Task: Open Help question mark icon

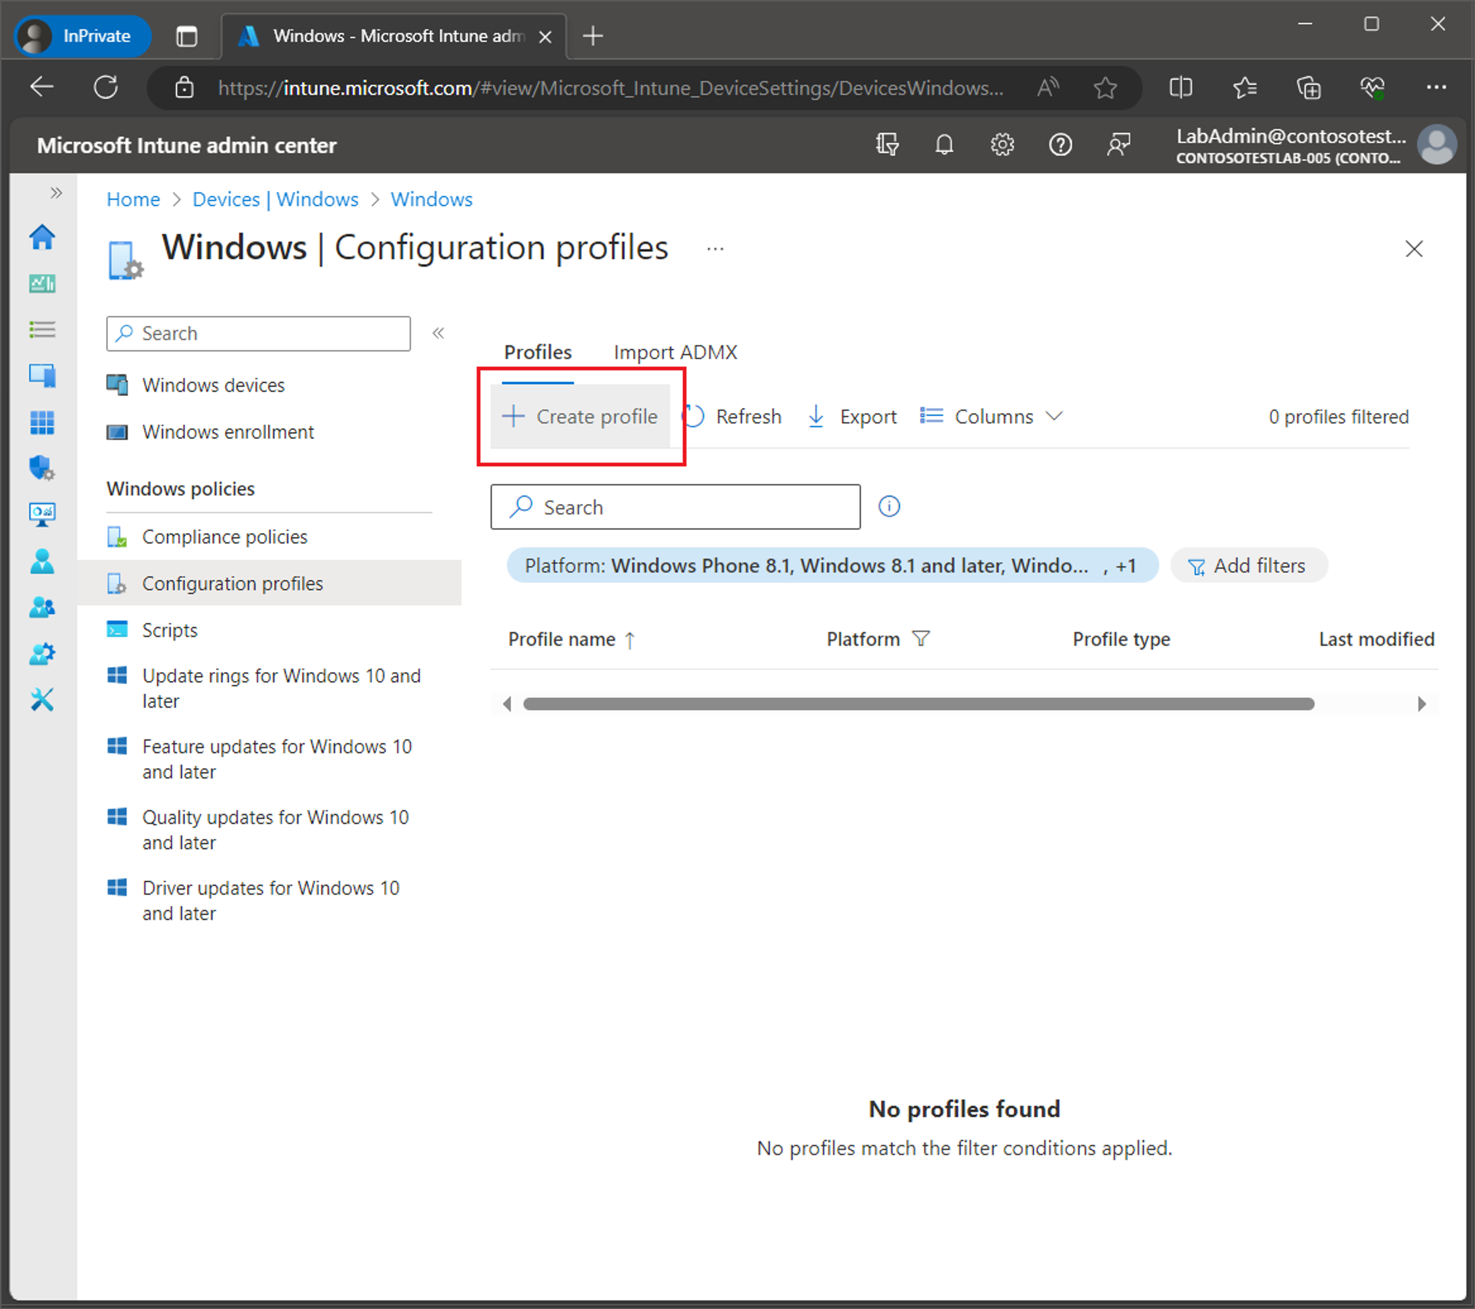Action: tap(1059, 145)
